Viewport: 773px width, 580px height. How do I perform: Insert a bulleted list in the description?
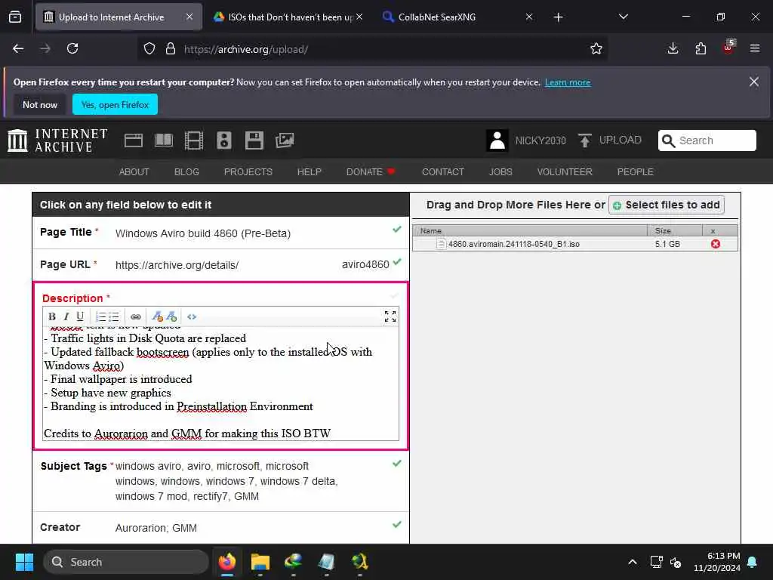pos(114,316)
